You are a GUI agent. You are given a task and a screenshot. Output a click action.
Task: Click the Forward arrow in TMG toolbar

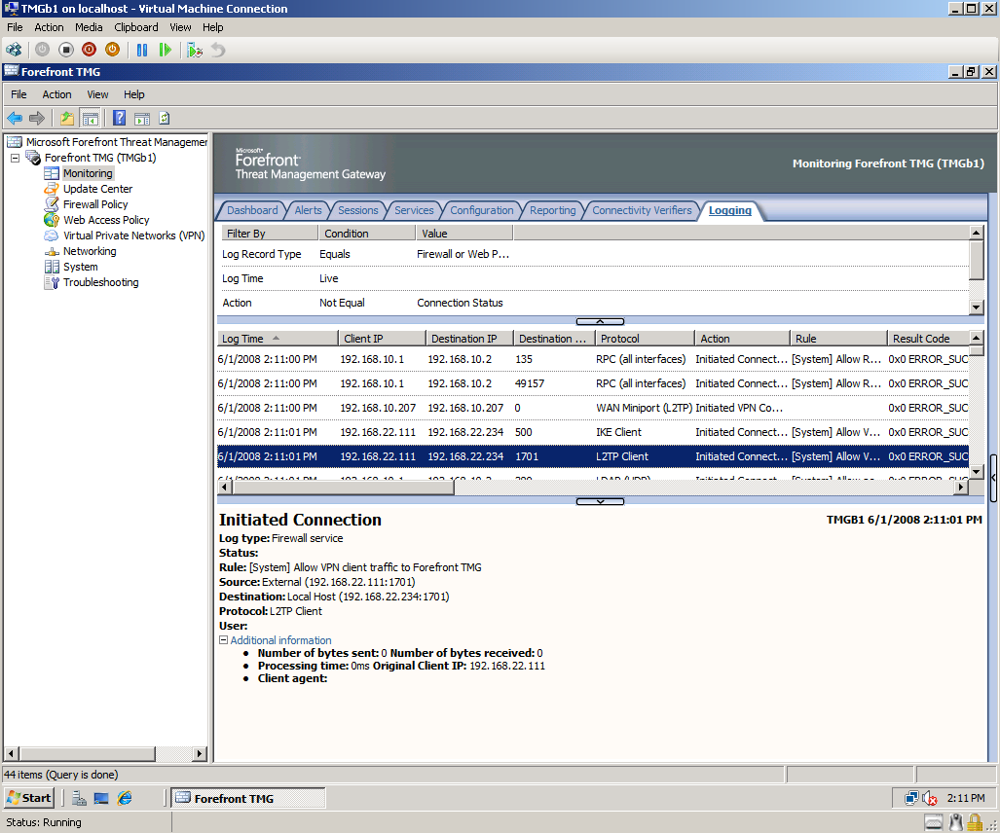[x=37, y=118]
